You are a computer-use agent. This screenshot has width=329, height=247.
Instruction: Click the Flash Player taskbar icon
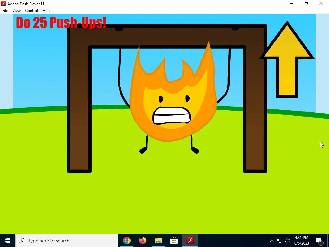[190, 241]
